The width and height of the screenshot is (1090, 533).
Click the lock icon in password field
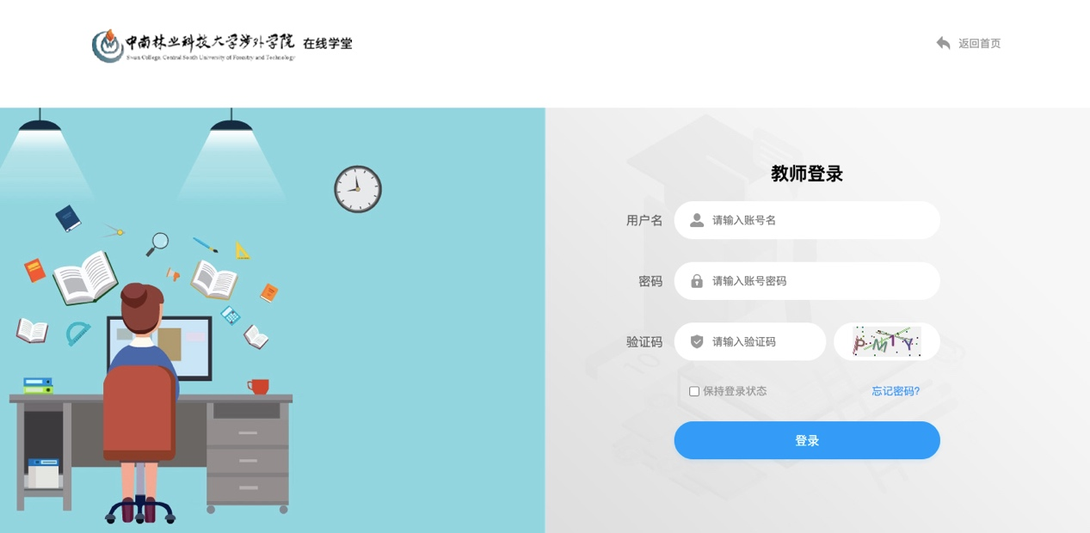697,281
